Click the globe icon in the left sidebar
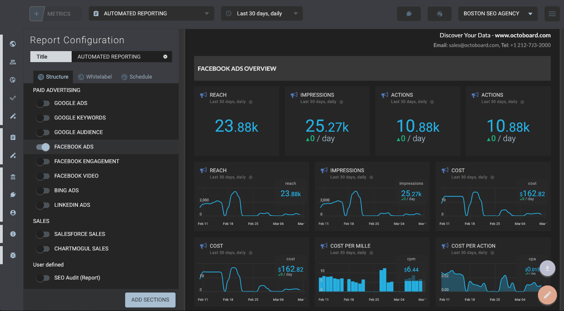The image size is (564, 311). [x=13, y=44]
